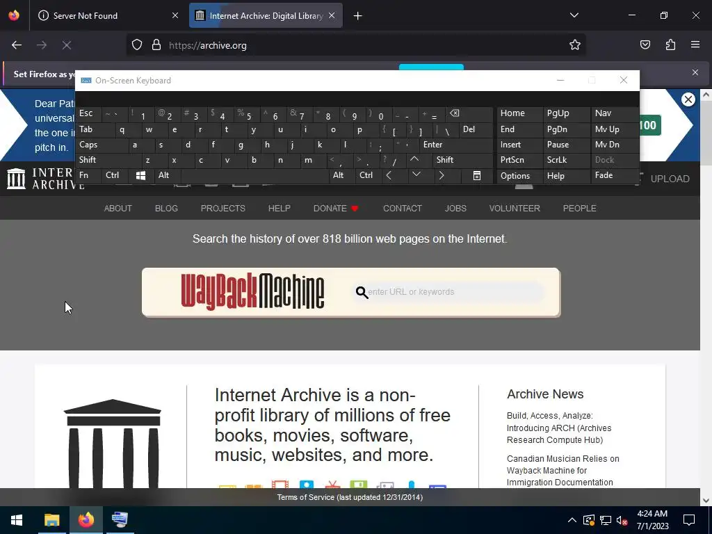The width and height of the screenshot is (712, 534).
Task: Click the Backspace key on On-Screen Keyboard
Action: click(469, 114)
